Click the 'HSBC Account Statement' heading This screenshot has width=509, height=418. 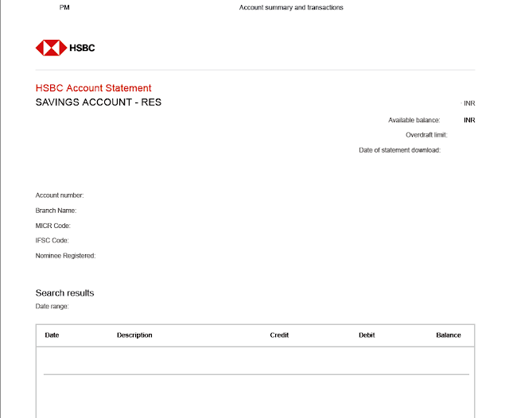[x=94, y=88]
